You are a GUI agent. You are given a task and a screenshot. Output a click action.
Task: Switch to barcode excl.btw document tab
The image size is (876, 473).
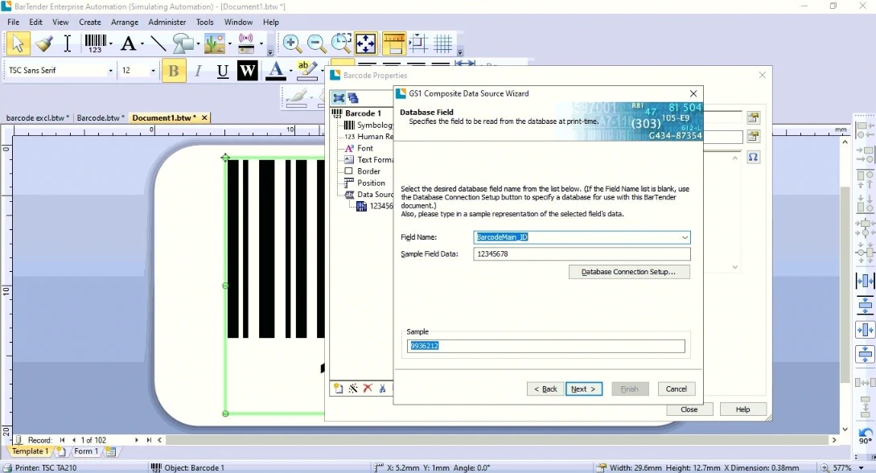tap(37, 117)
